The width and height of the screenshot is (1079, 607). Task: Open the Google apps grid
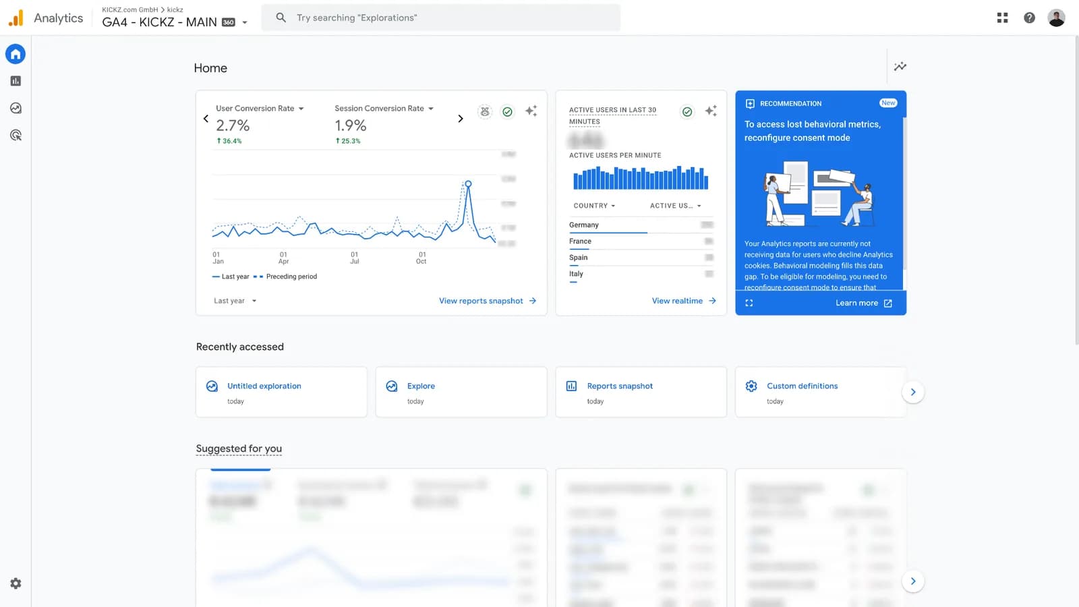coord(1002,18)
